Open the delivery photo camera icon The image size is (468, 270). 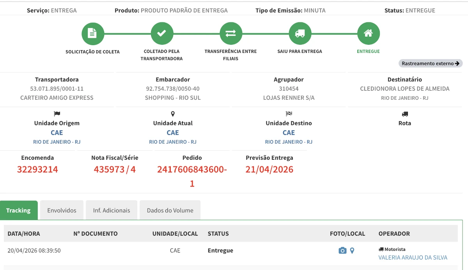pos(342,251)
